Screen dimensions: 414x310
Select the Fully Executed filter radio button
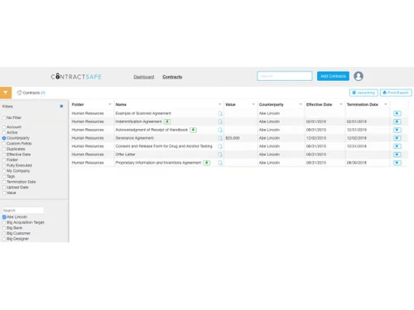tap(4, 165)
